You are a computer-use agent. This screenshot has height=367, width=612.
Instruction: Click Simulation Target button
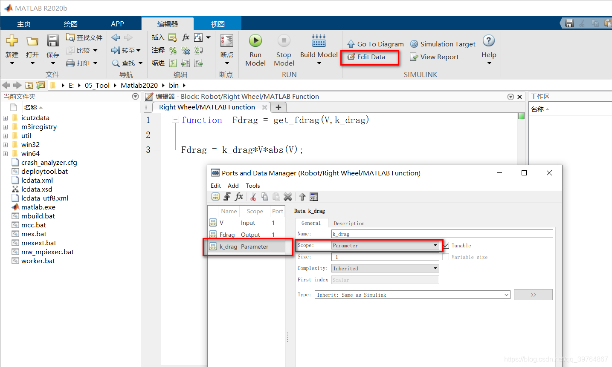(443, 44)
